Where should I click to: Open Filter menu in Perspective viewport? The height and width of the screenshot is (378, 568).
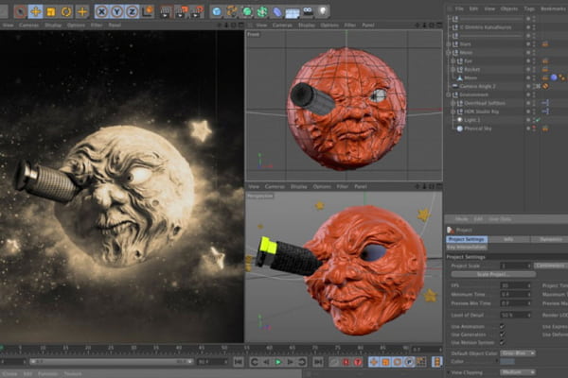pyautogui.click(x=343, y=187)
